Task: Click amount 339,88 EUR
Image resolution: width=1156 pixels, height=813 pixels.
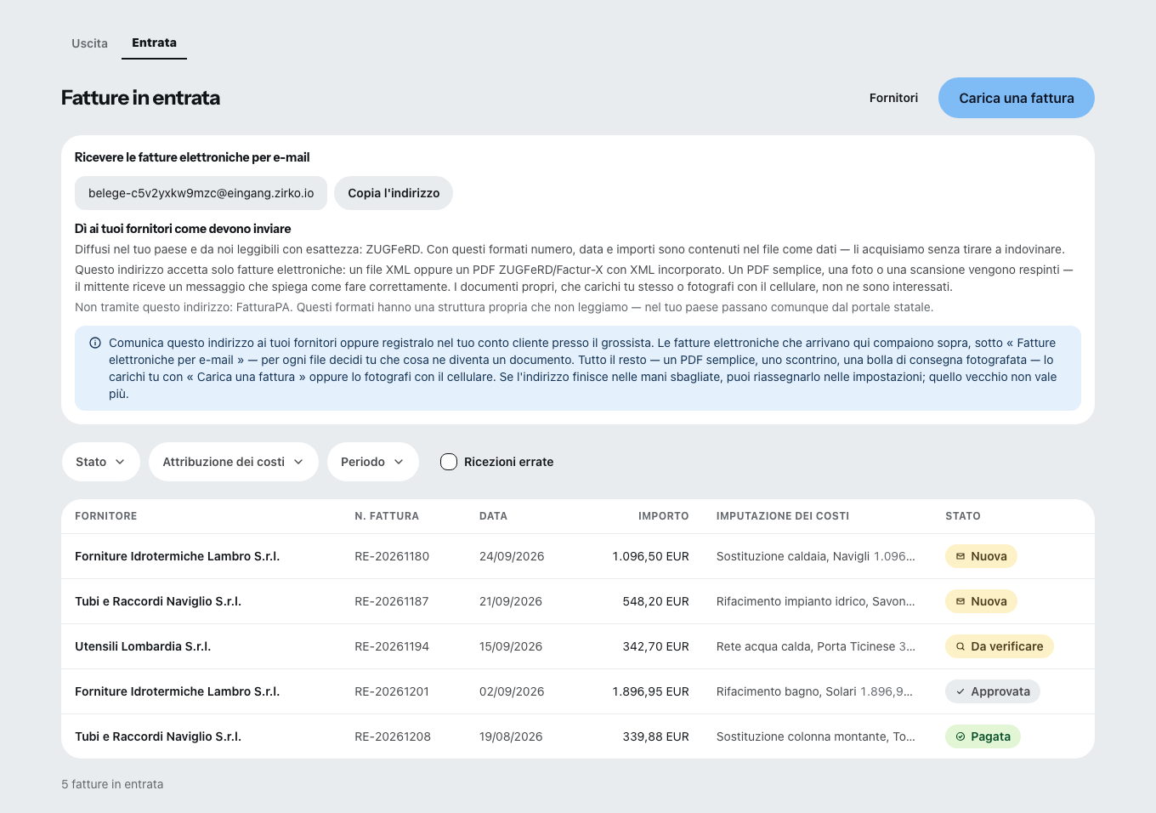Action: (x=655, y=736)
